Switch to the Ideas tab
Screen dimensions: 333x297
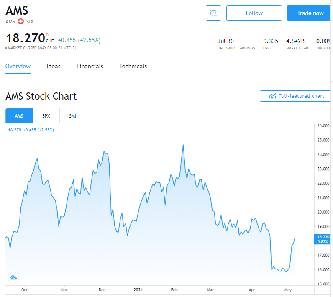click(54, 66)
